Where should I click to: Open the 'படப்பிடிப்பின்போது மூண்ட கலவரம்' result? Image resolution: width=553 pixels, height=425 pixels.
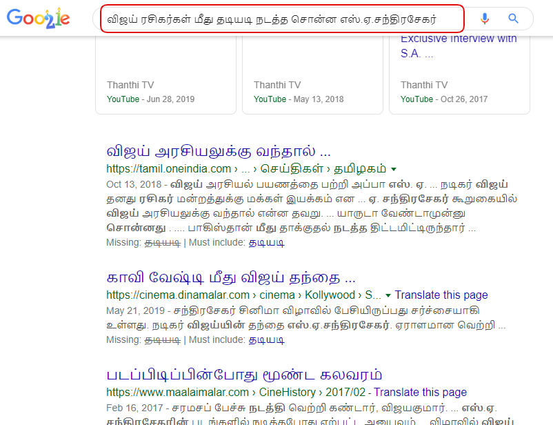tap(244, 375)
